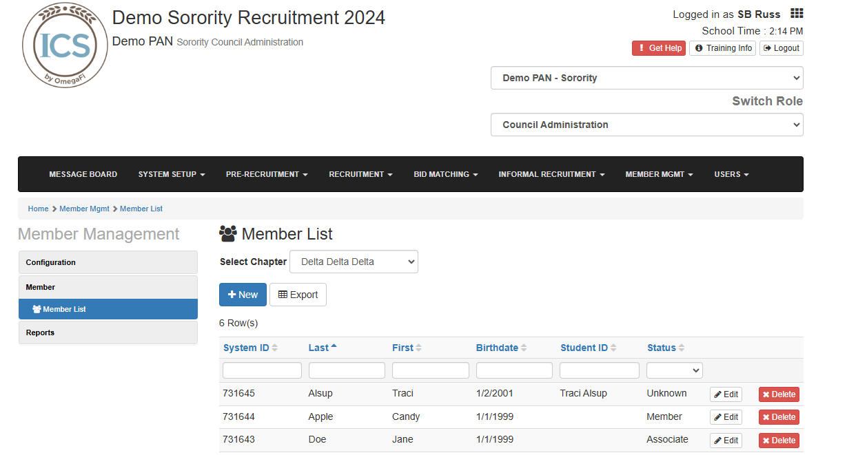This screenshot has width=847, height=455.
Task: Click the apps grid icon near SB Russ
Action: [797, 13]
